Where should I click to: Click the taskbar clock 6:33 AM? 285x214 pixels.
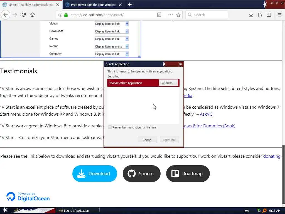[x=275, y=211]
